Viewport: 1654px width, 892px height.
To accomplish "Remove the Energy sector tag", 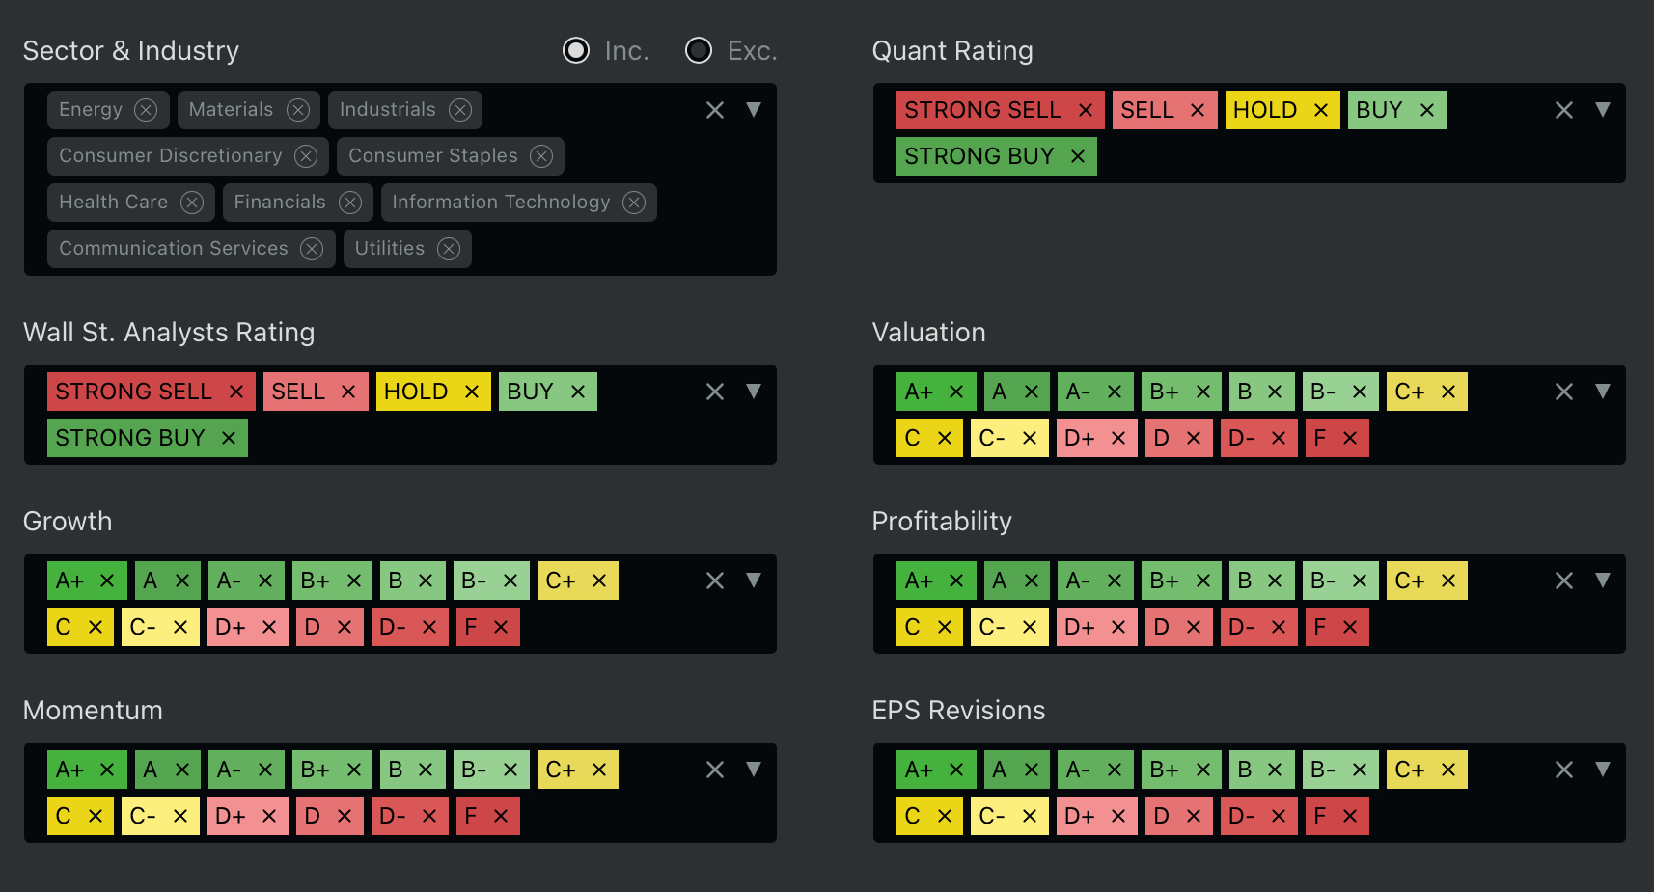I will 146,110.
